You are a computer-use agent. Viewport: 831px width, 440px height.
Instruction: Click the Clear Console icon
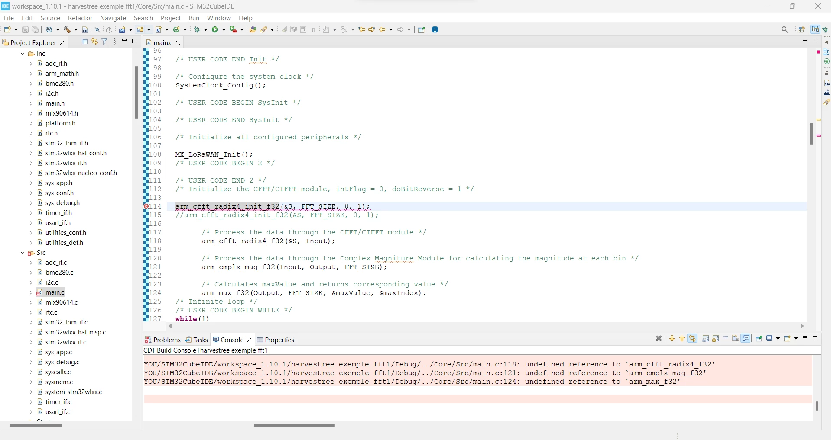pos(735,338)
